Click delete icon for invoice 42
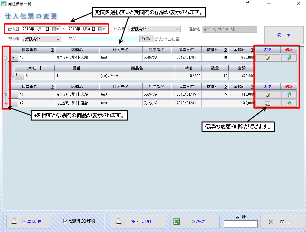This screenshot has width=306, height=232. coord(289,103)
